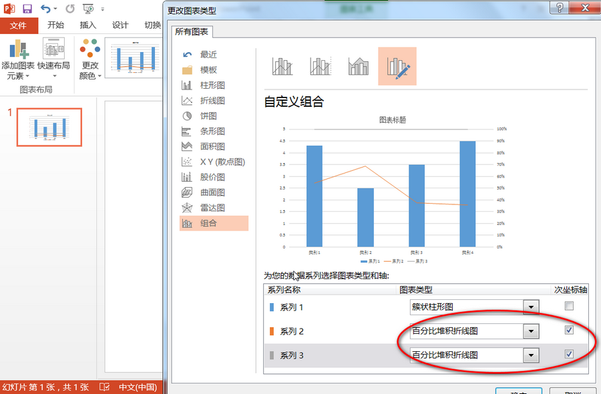Open the chart type dropdown for 系列 1
Image resolution: width=601 pixels, height=394 pixels.
(x=533, y=307)
